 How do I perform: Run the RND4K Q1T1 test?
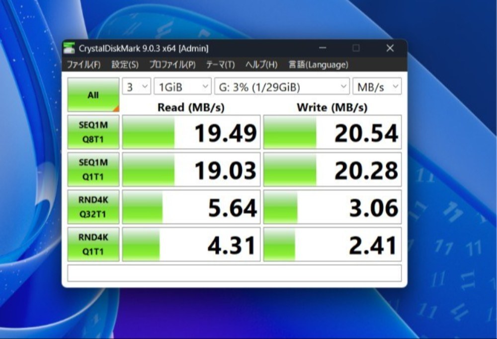point(93,244)
